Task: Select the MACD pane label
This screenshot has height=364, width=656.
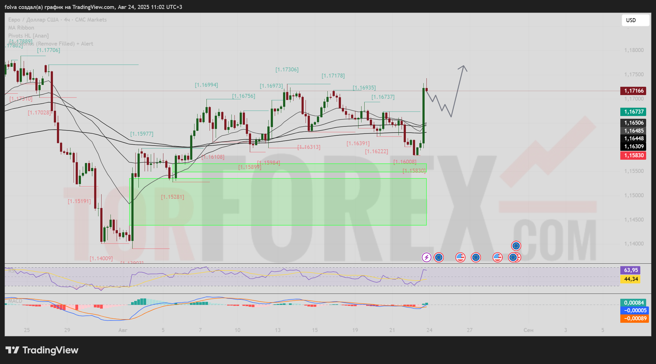Action: pyautogui.click(x=15, y=301)
